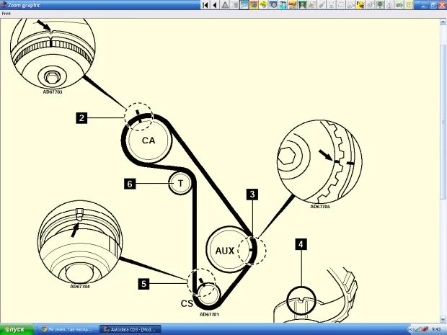Click the AUX pulley in diagram
The image size is (447, 335).
point(226,251)
